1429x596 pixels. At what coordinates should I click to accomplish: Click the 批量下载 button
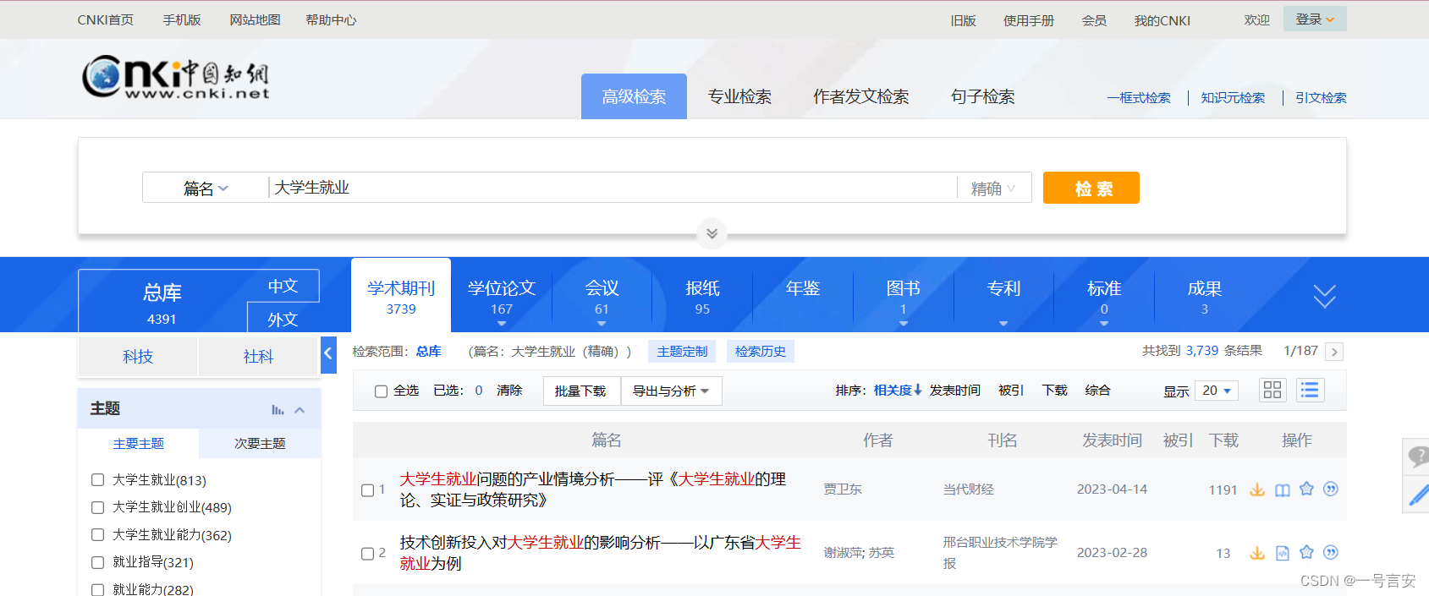pos(581,391)
